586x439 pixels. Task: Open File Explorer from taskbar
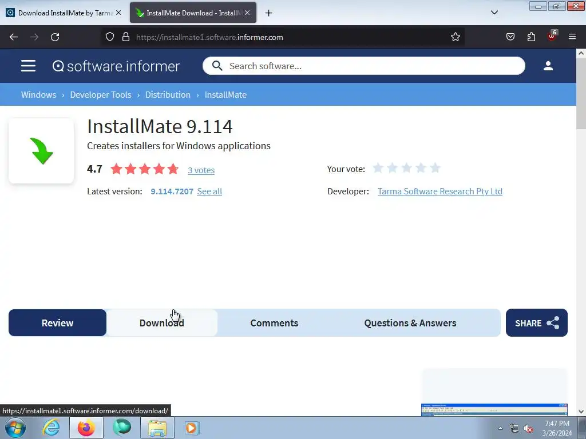click(x=157, y=428)
